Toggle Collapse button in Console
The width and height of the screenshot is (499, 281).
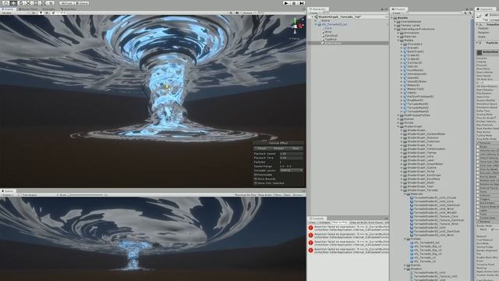324,222
